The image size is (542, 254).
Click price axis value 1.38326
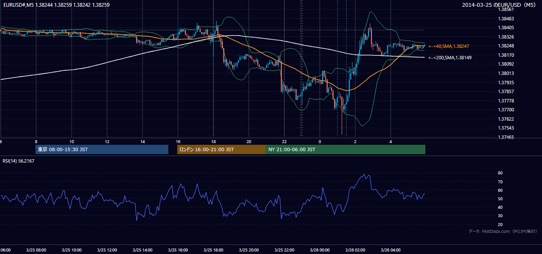click(x=506, y=37)
